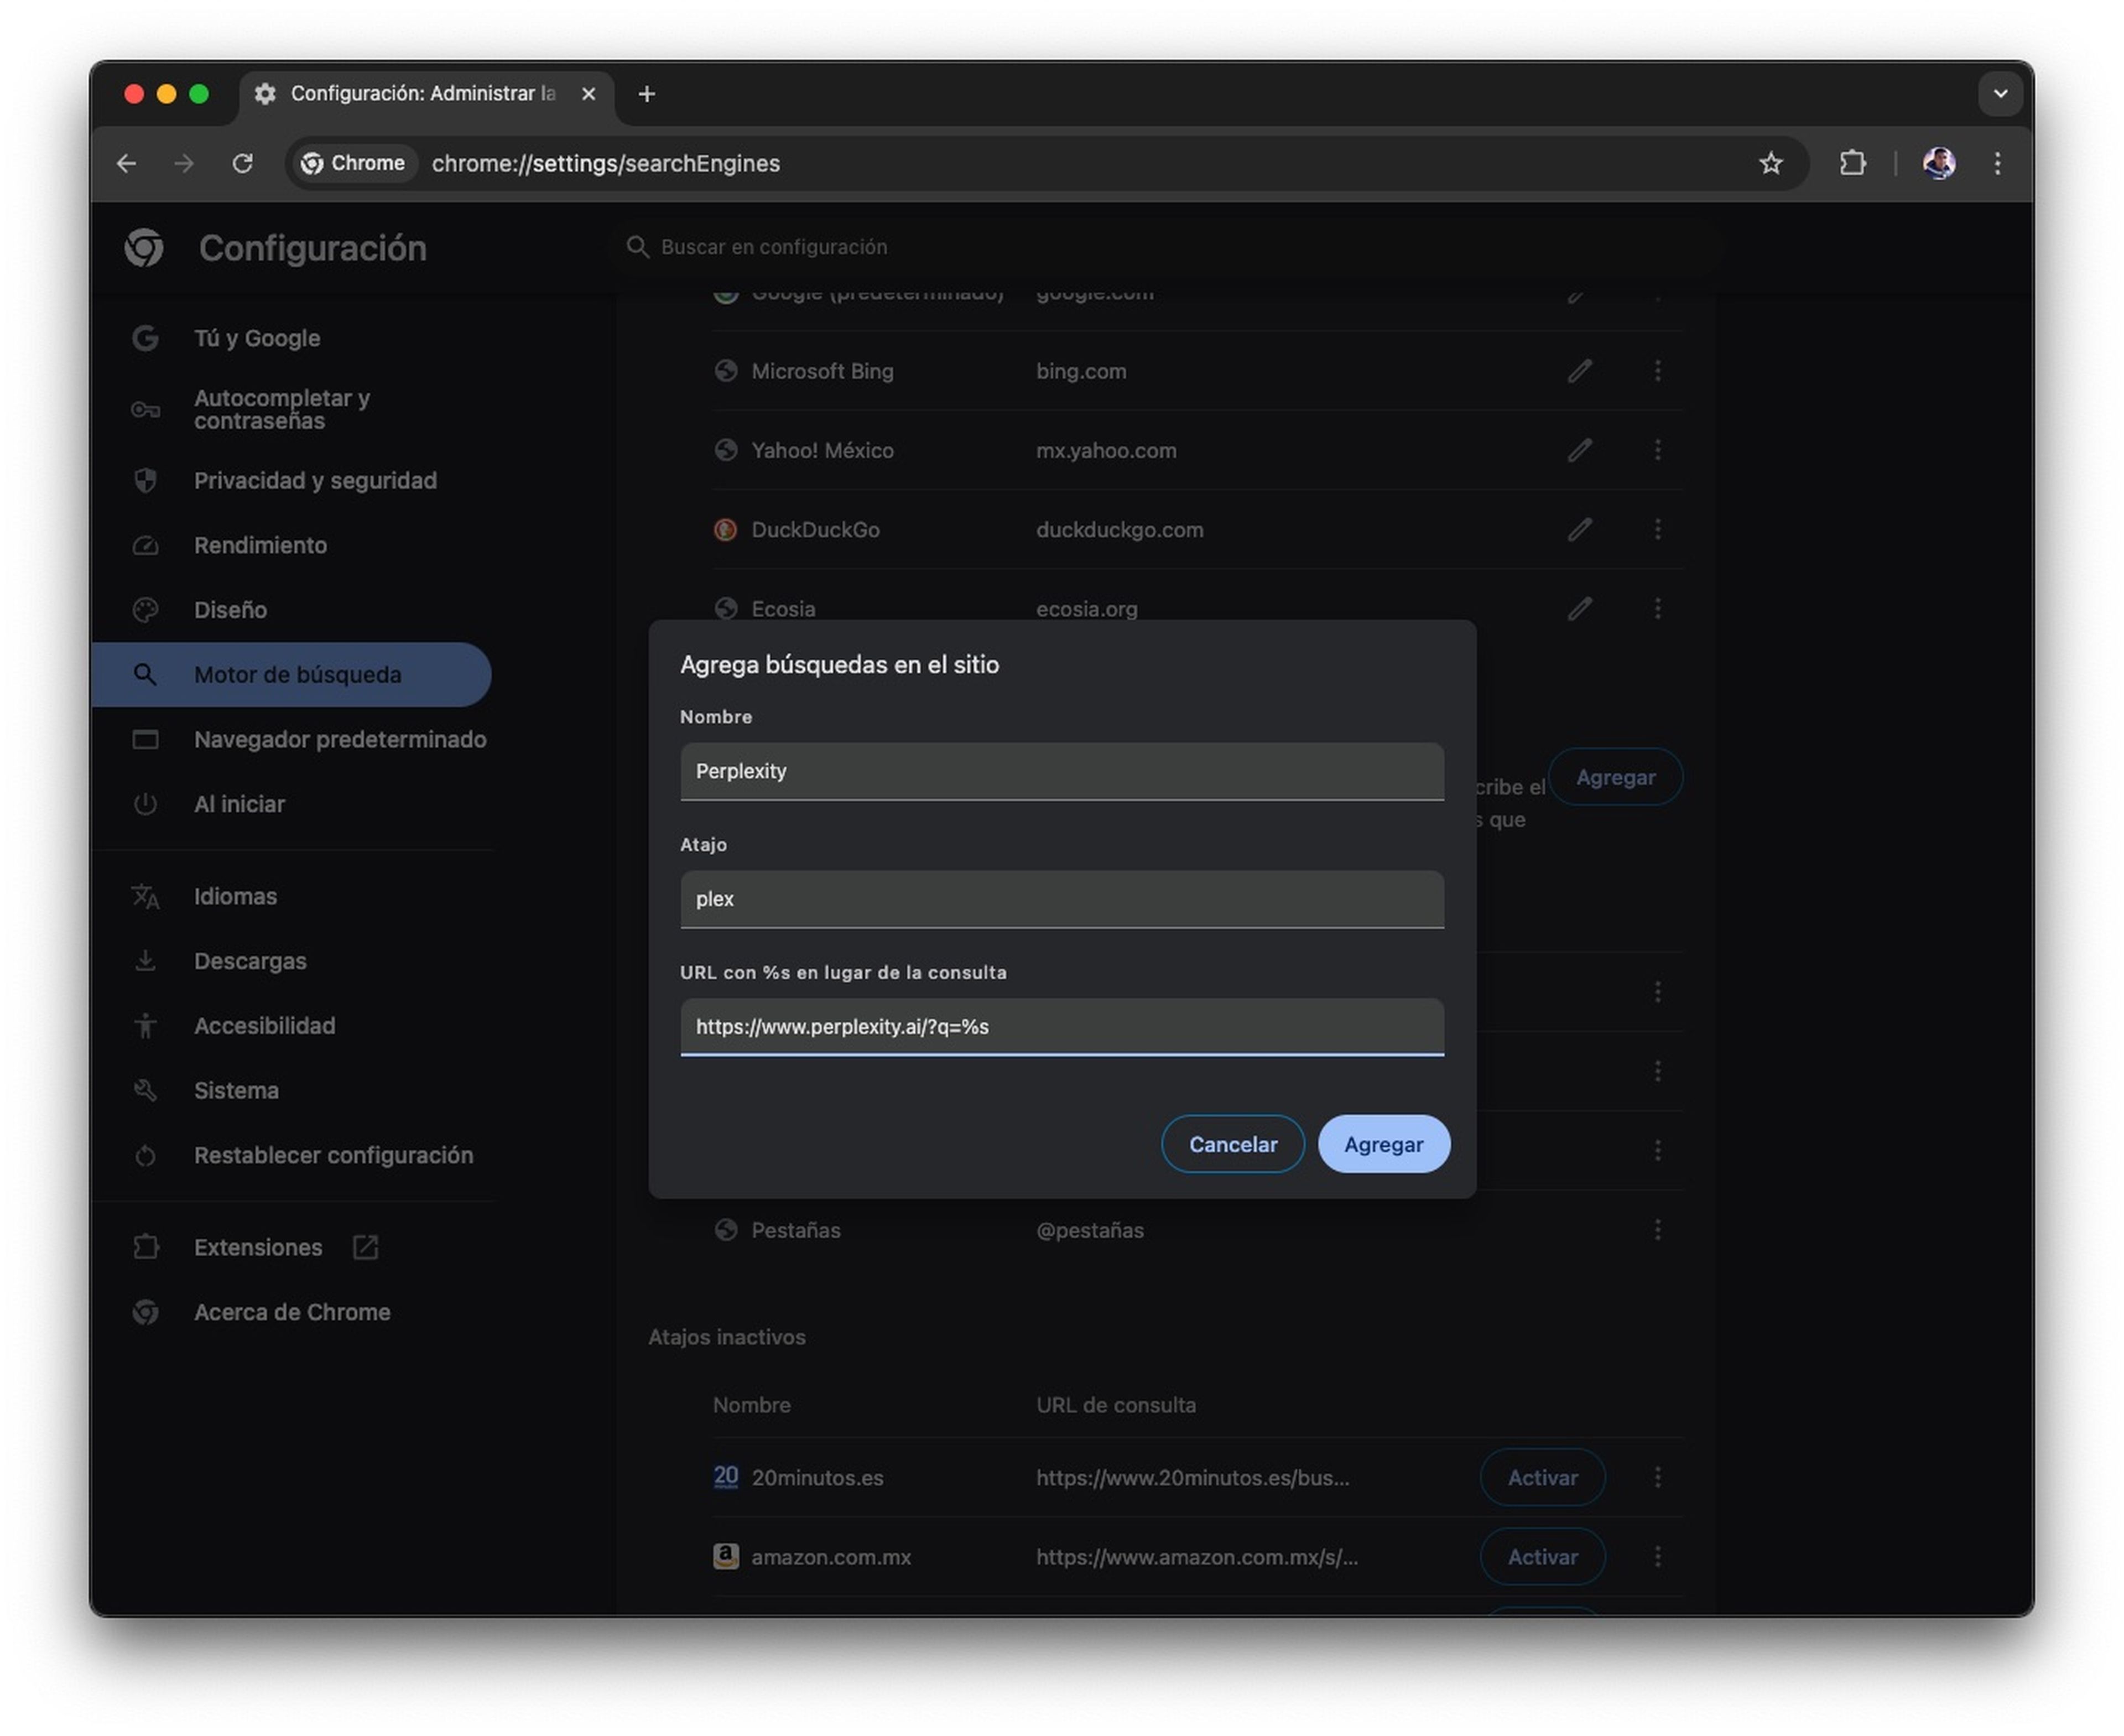This screenshot has height=1736, width=2124.
Task: Open more options for DuckDuckGo
Action: click(x=1658, y=529)
